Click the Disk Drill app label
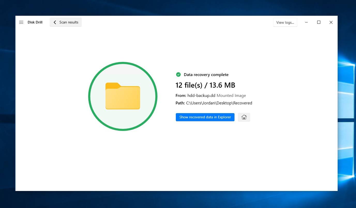Image resolution: width=356 pixels, height=208 pixels. click(x=35, y=22)
